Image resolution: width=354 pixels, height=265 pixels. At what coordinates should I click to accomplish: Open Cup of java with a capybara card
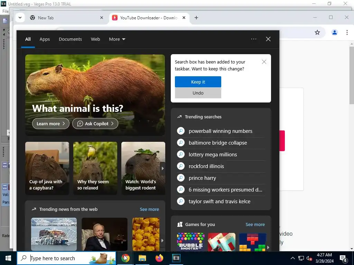tap(47, 168)
